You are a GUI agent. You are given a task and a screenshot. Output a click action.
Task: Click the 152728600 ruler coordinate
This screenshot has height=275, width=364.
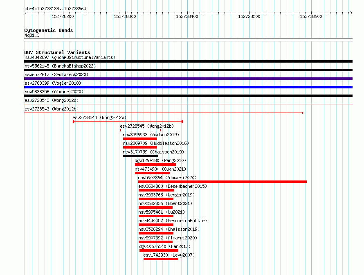coord(311,16)
